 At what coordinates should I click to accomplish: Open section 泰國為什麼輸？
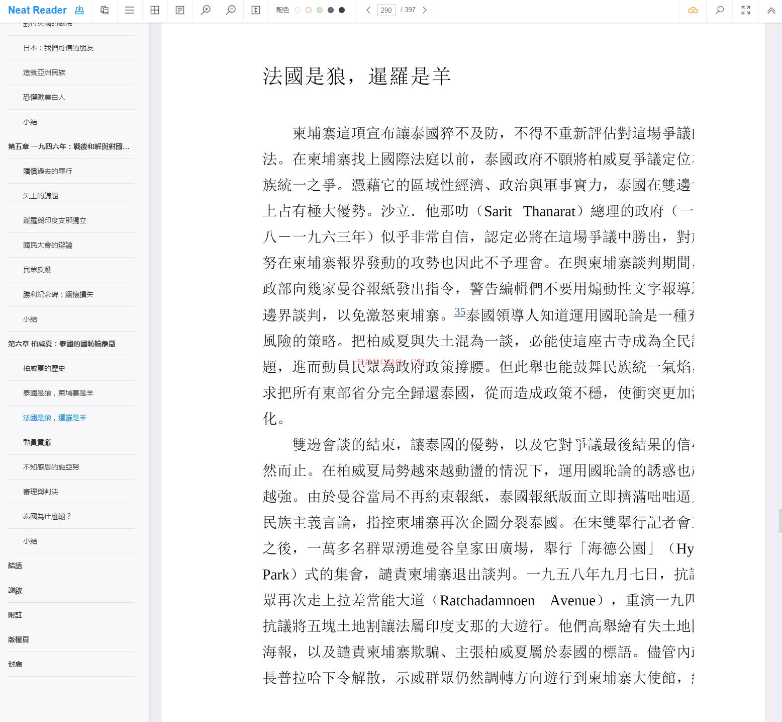pyautogui.click(x=48, y=516)
